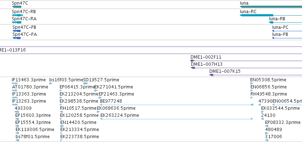This screenshot has width=302, height=142.
Task: Select the luna-RC transcript feature
Action: pyautogui.click(x=271, y=15)
